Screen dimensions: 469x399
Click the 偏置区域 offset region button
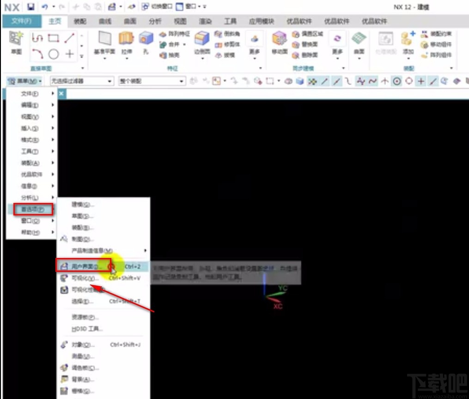tap(307, 34)
